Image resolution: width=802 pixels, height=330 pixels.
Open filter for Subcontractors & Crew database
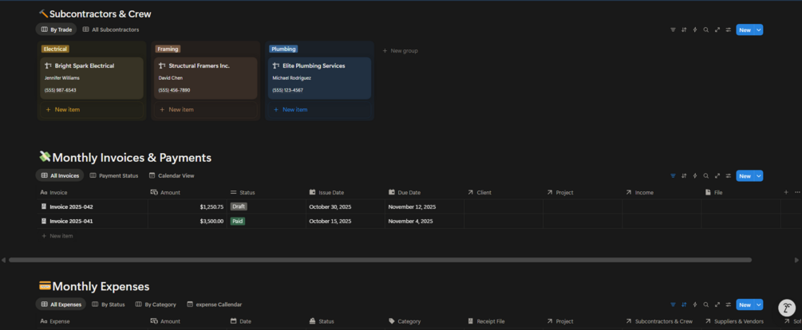[x=673, y=29]
